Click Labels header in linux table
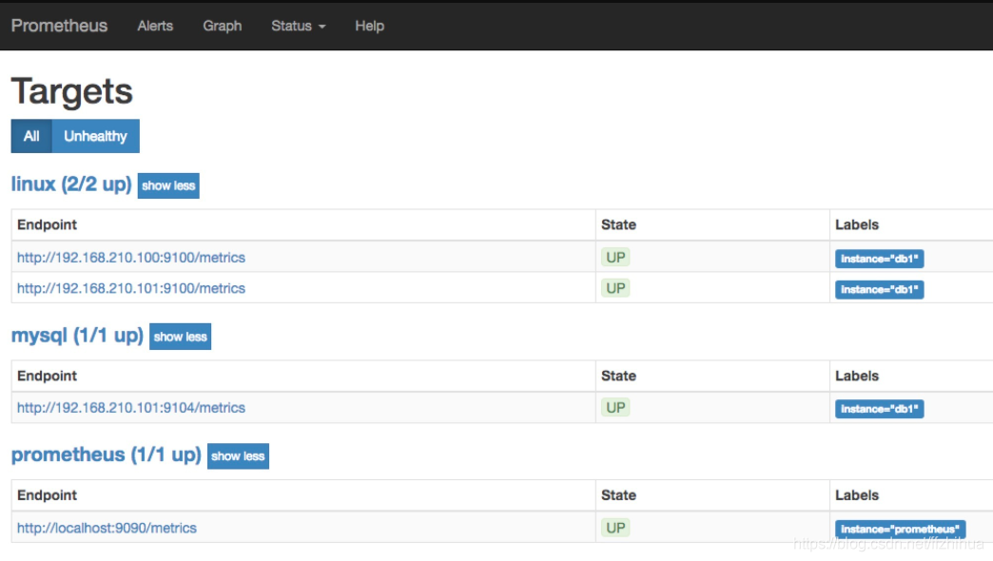The width and height of the screenshot is (993, 561). click(x=857, y=224)
